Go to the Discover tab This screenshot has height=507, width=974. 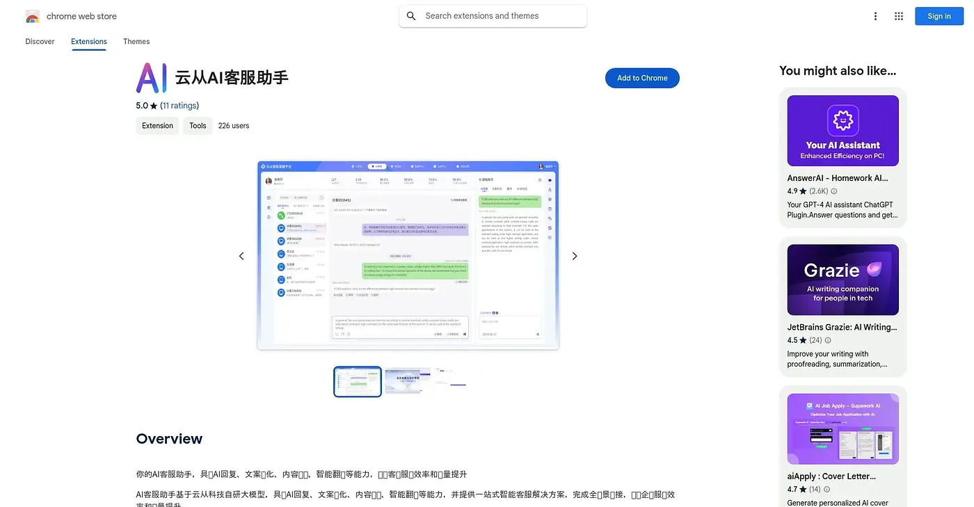[40, 42]
